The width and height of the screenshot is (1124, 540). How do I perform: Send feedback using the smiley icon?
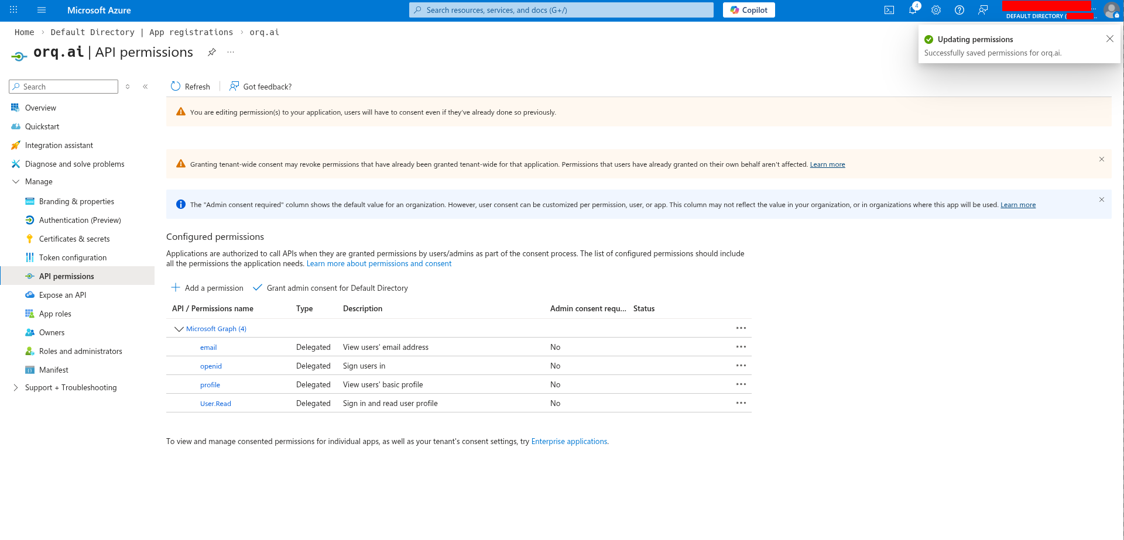[983, 10]
